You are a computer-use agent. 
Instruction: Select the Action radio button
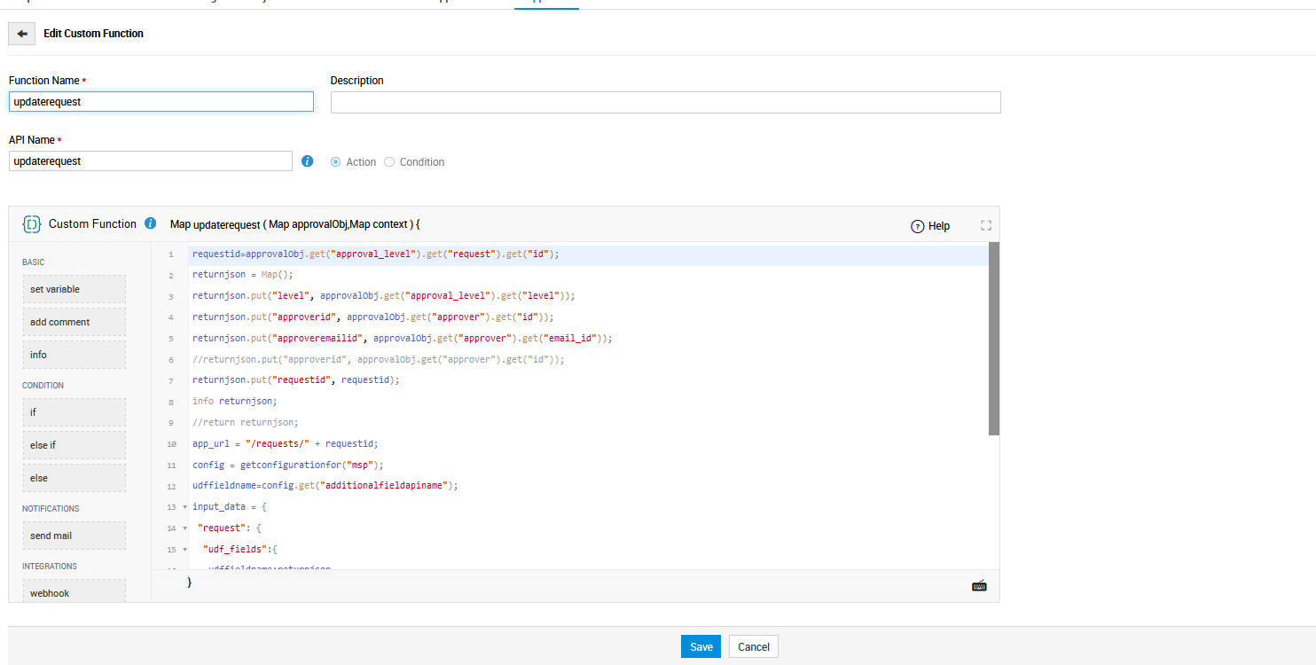tap(336, 162)
